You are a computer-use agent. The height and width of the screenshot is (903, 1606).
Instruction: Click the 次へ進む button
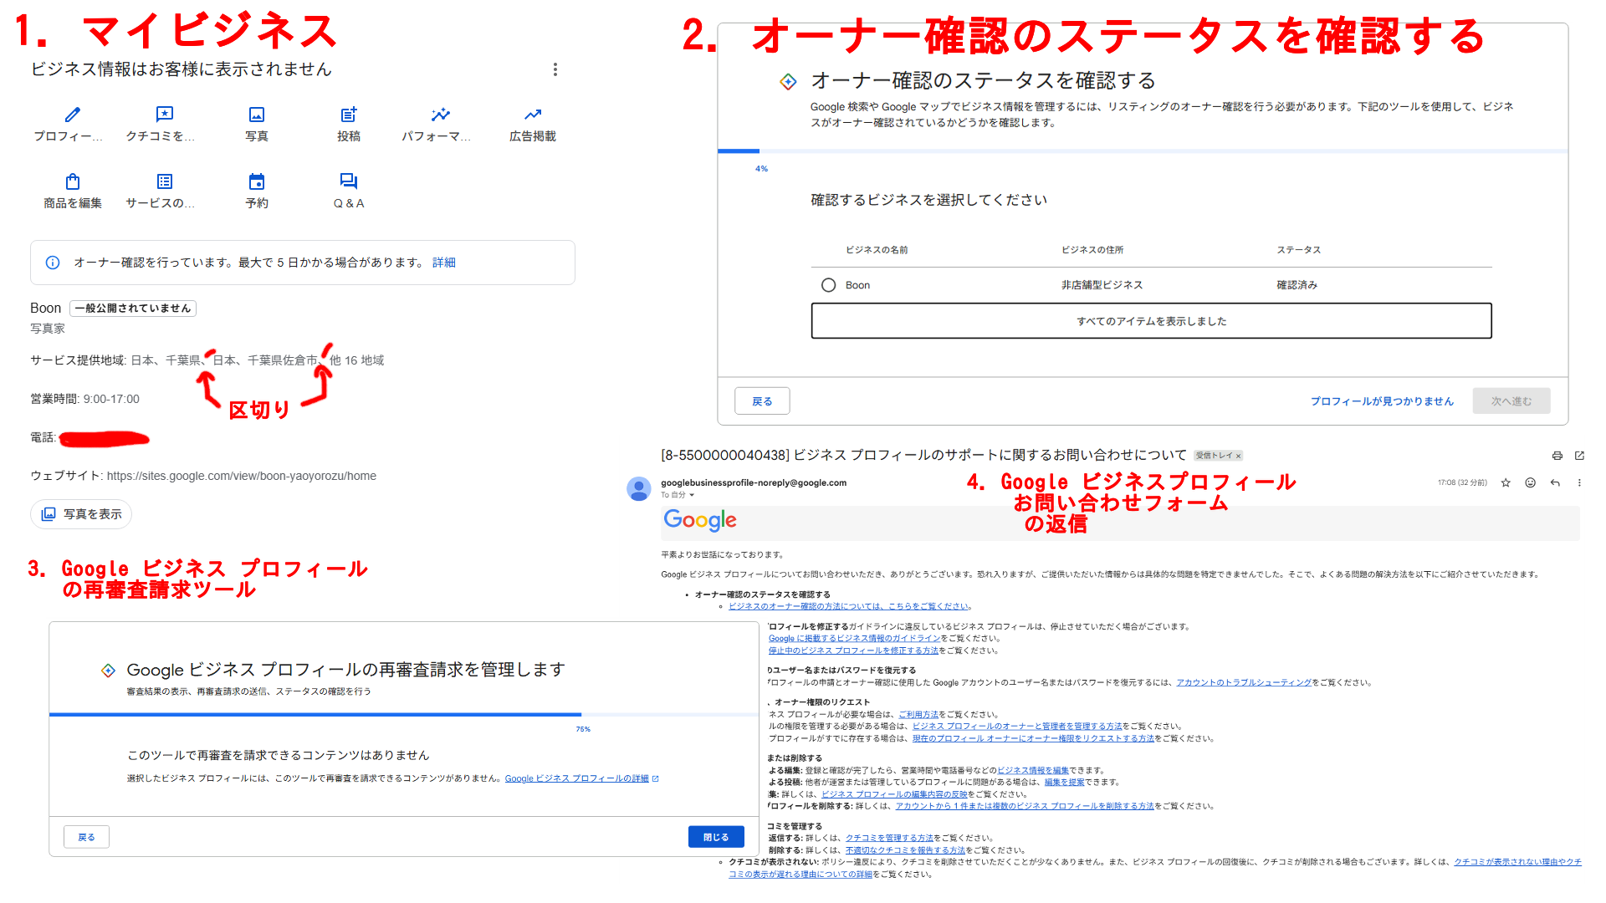[1511, 401]
